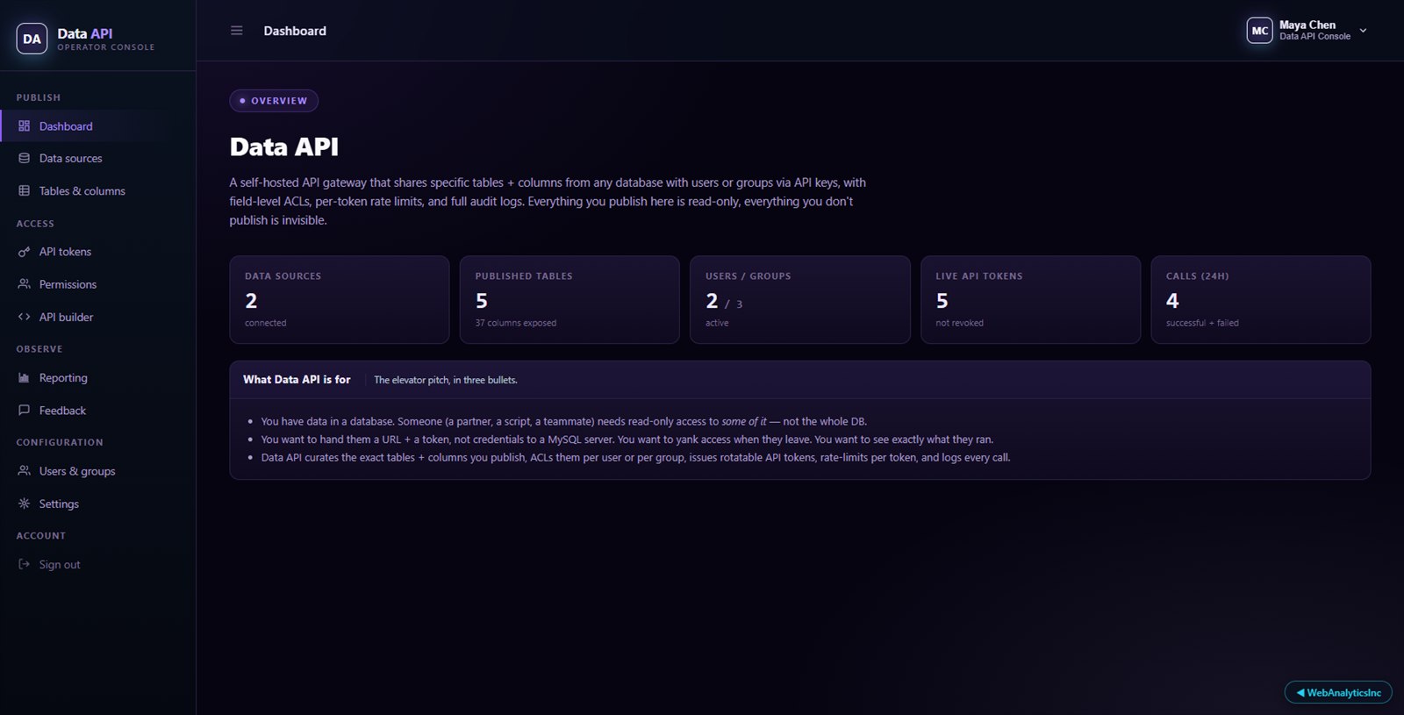The image size is (1404, 715).
Task: Click the Settings gear icon
Action: pos(25,504)
